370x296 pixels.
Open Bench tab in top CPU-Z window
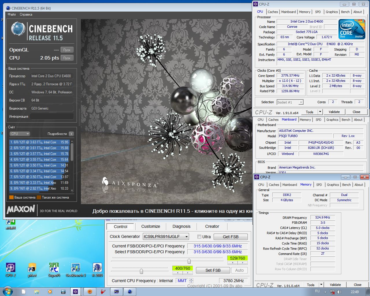345,12
